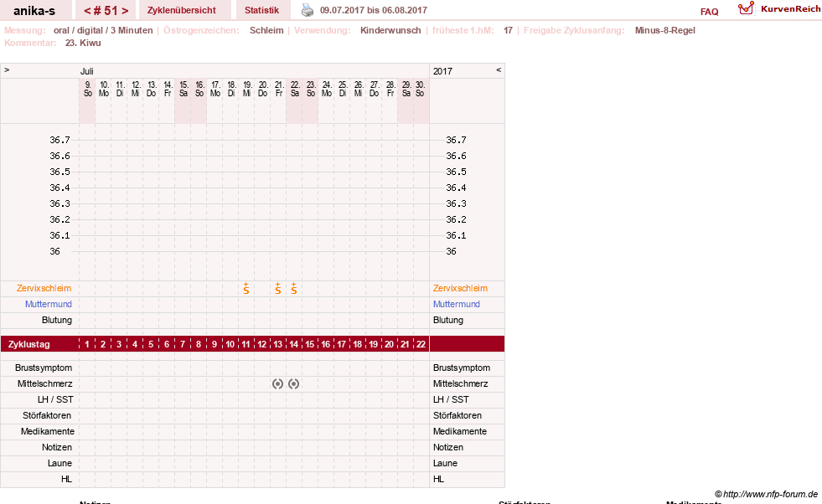
Task: Open the Zyklenübersicht tab
Action: pos(181,10)
